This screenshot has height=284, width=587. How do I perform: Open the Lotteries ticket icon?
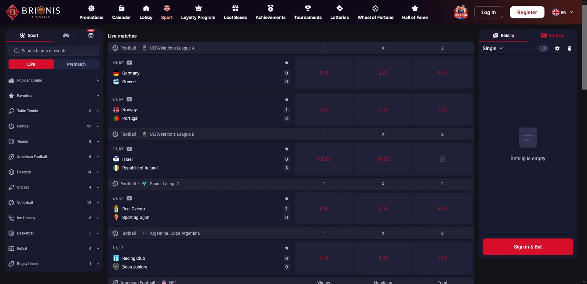pyautogui.click(x=340, y=8)
